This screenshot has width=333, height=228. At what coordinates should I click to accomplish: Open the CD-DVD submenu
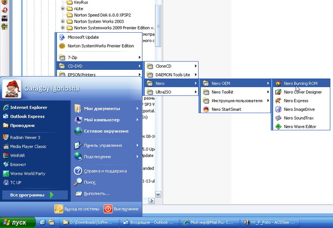(x=100, y=66)
